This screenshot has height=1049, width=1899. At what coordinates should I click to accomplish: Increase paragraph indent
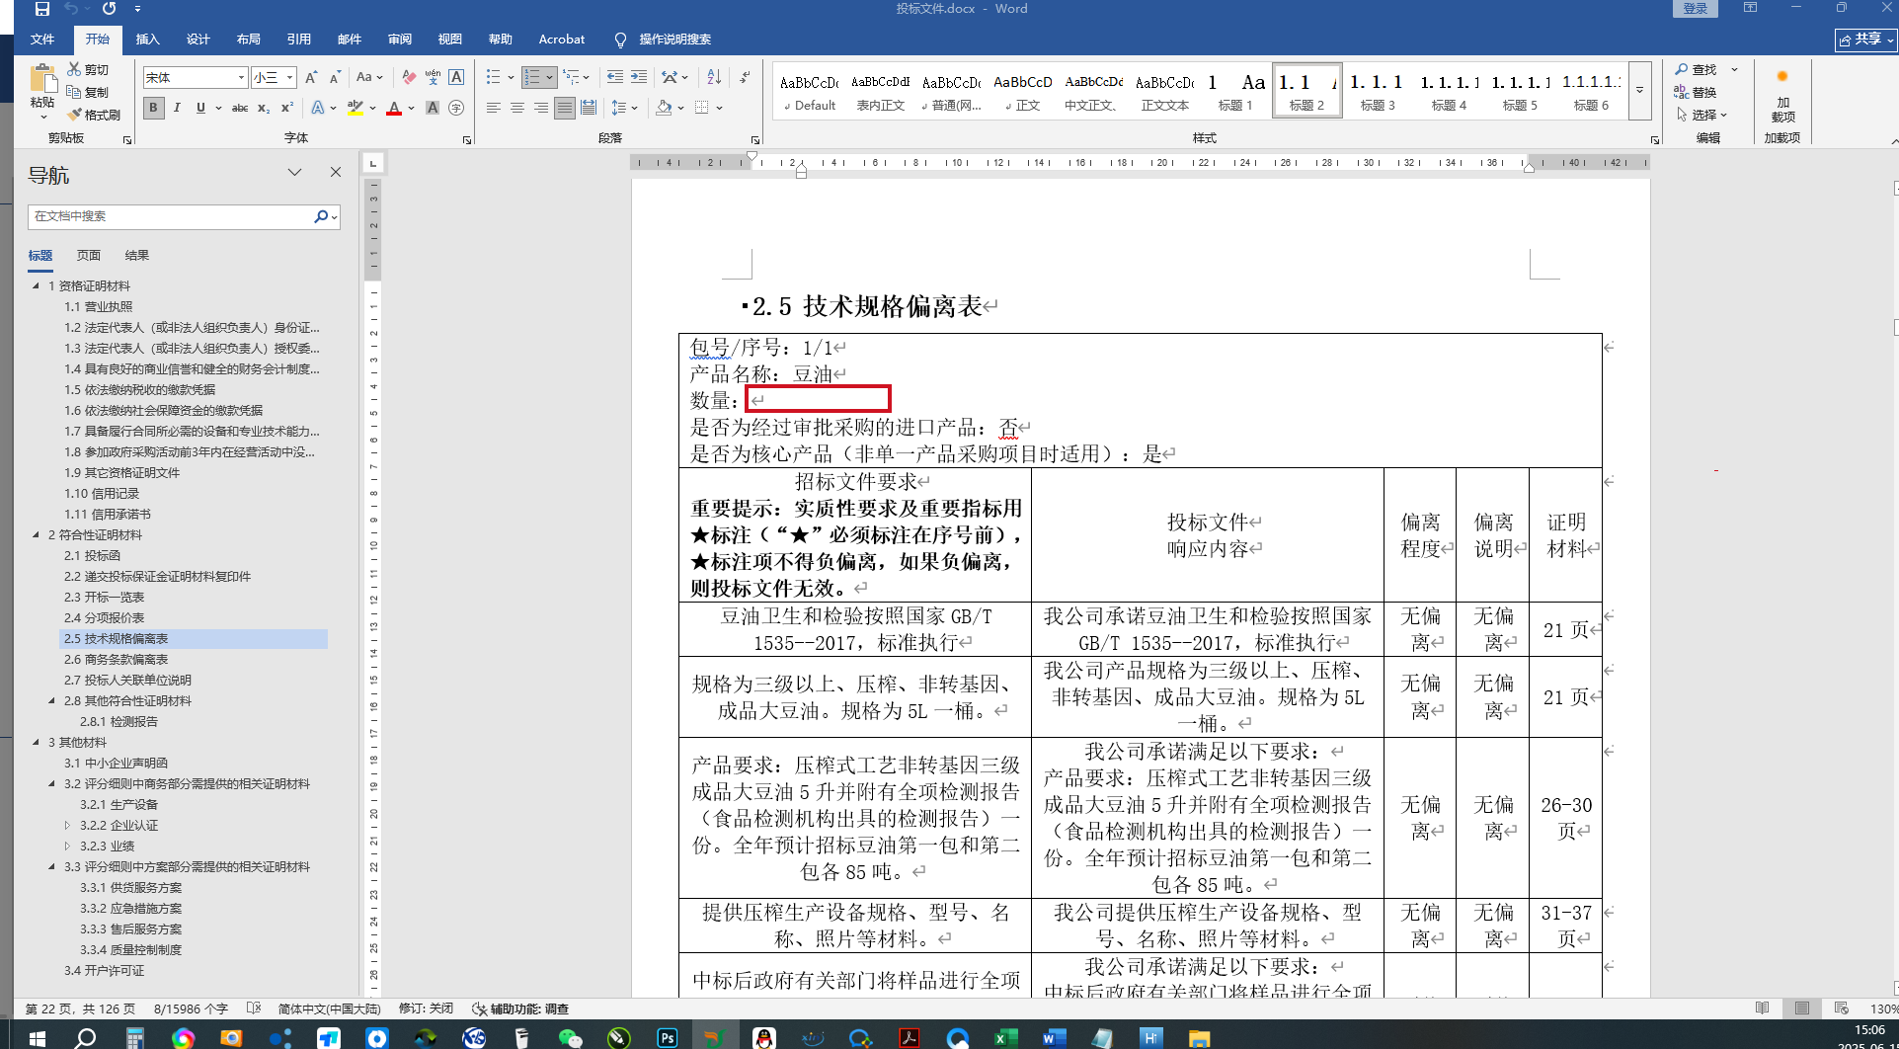click(x=639, y=77)
